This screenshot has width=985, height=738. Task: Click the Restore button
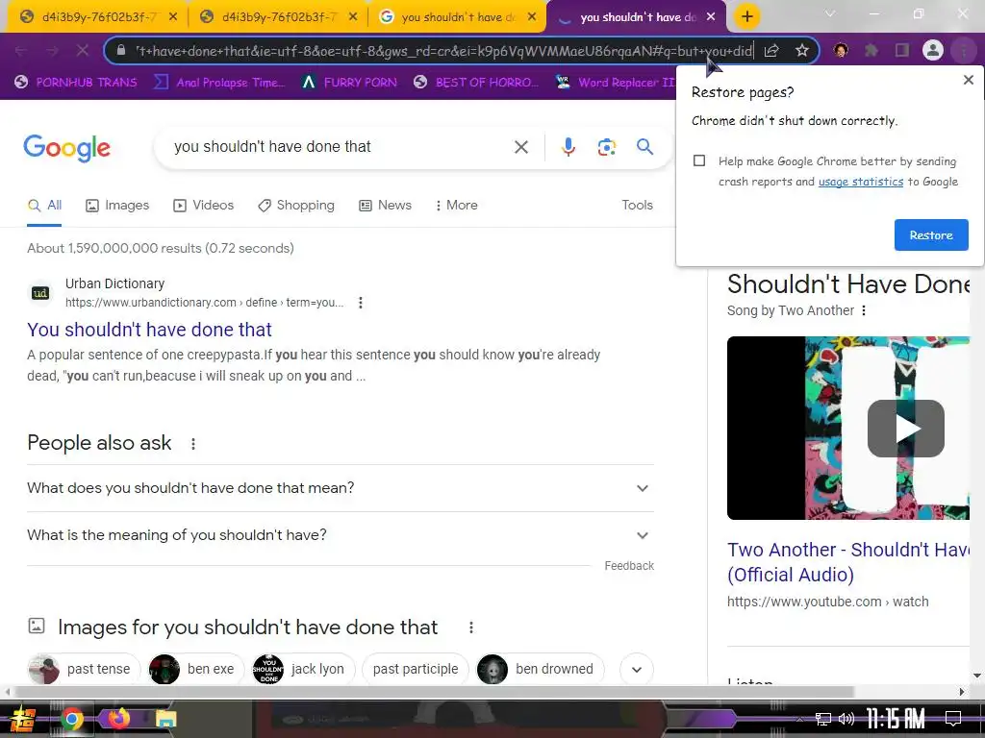931,234
